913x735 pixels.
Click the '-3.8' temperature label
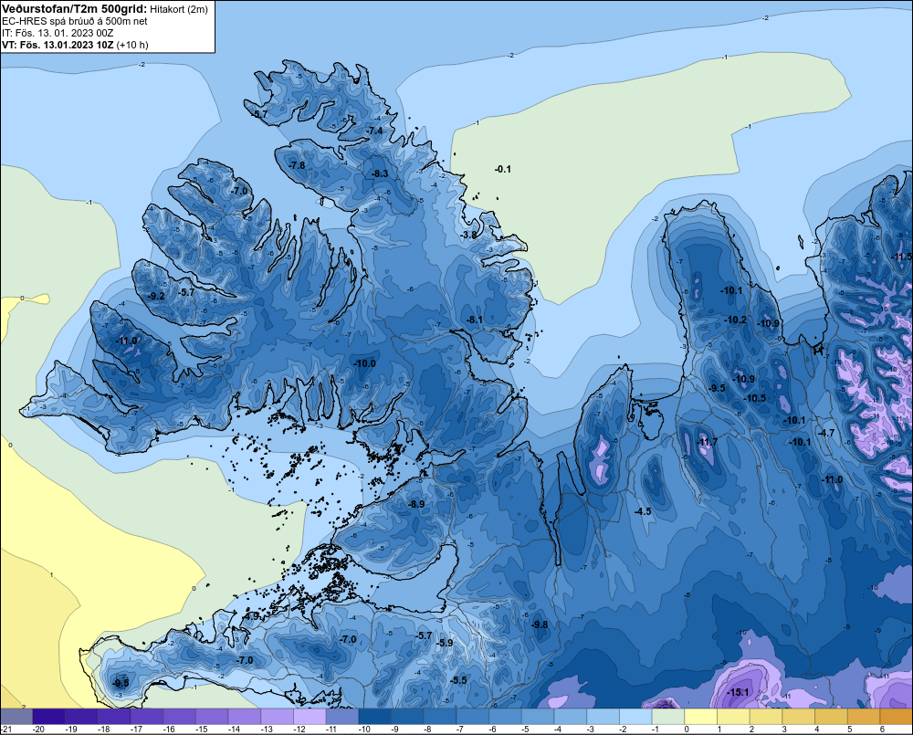pos(468,235)
